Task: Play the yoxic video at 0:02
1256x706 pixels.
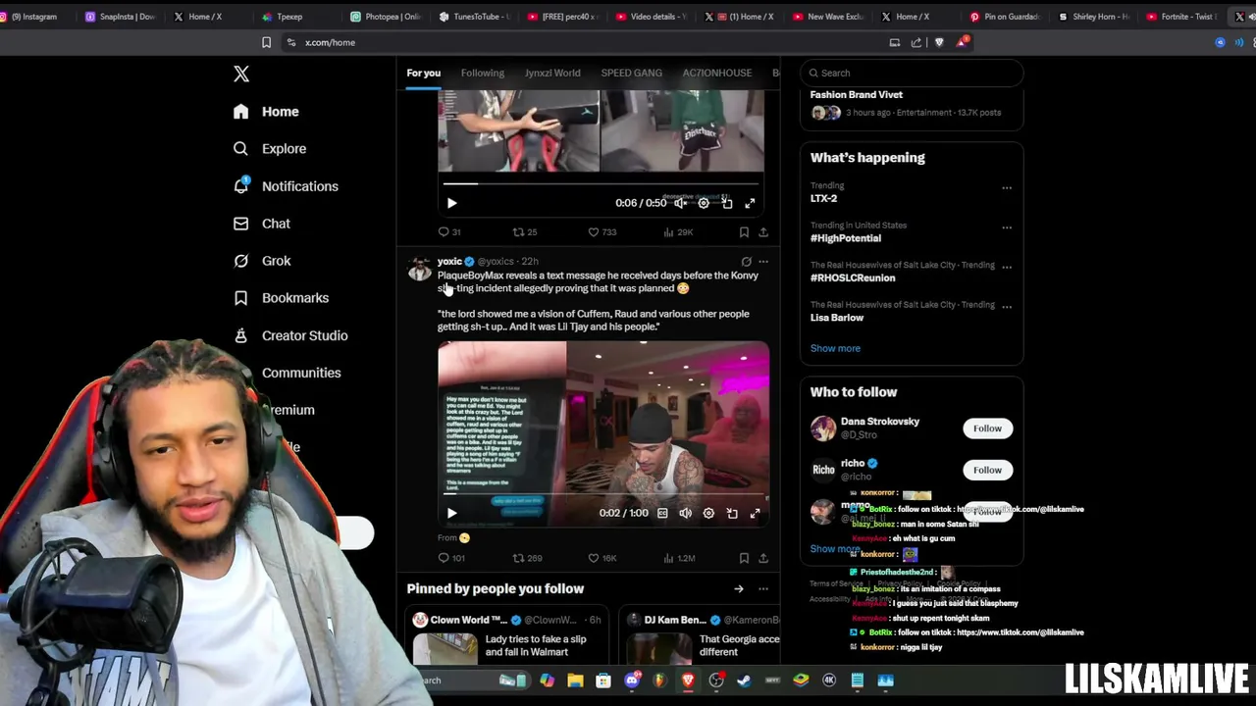Action: tap(451, 513)
